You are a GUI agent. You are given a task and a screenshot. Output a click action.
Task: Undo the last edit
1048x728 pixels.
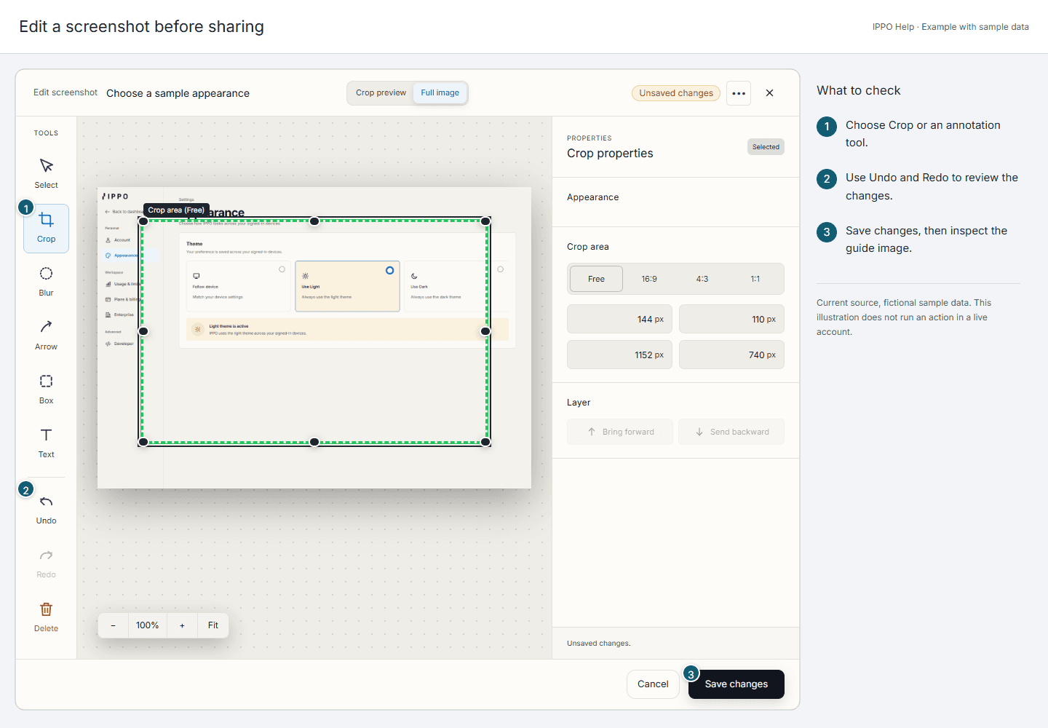tap(46, 510)
